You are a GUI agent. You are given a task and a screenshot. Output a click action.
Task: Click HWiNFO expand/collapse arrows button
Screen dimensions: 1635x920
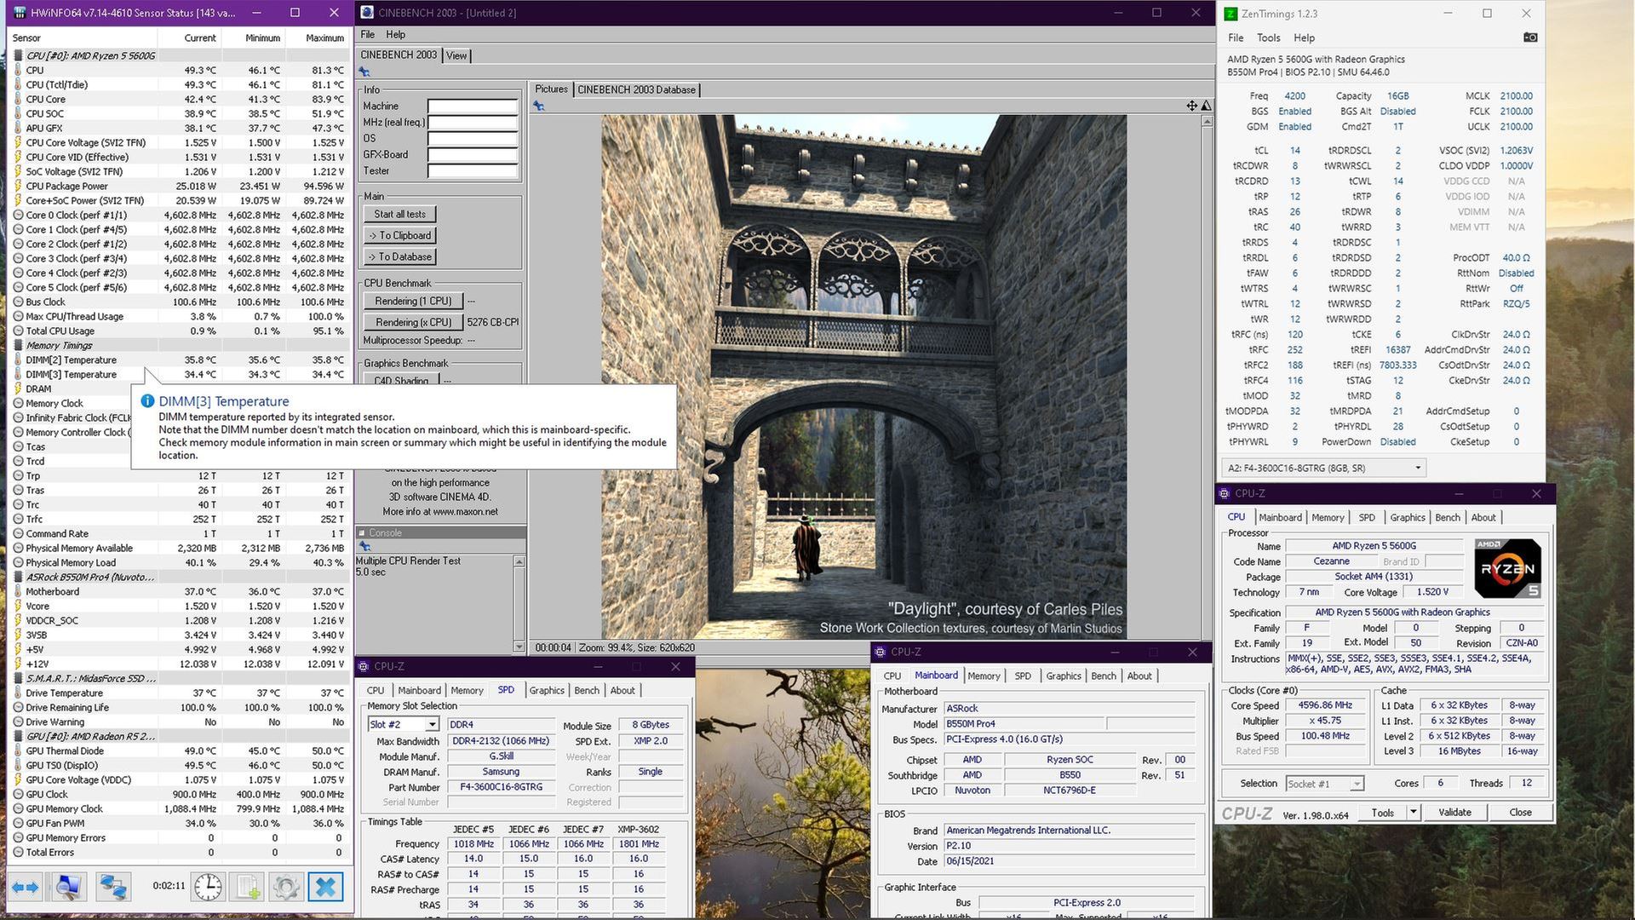click(x=26, y=887)
